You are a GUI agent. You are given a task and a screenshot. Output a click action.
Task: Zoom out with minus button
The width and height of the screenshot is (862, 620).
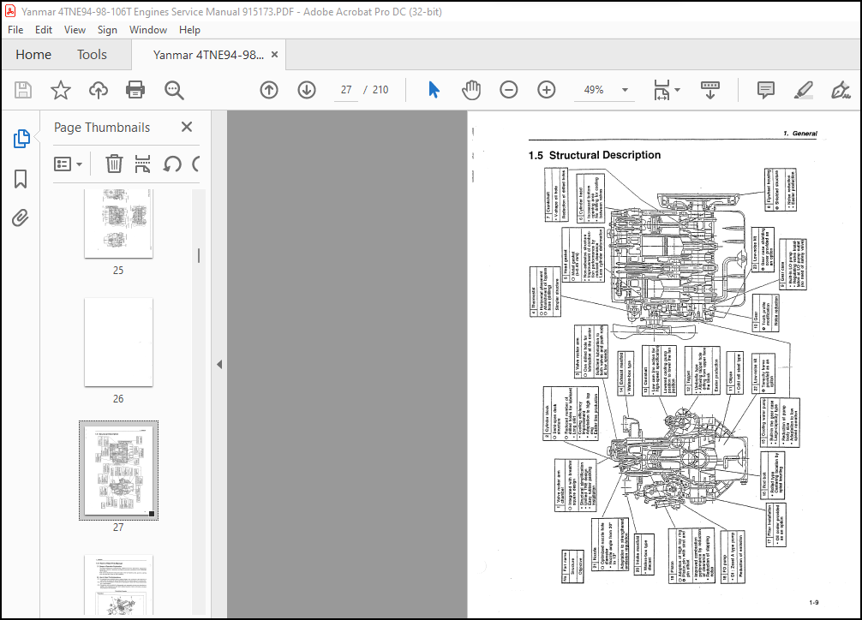click(x=508, y=90)
